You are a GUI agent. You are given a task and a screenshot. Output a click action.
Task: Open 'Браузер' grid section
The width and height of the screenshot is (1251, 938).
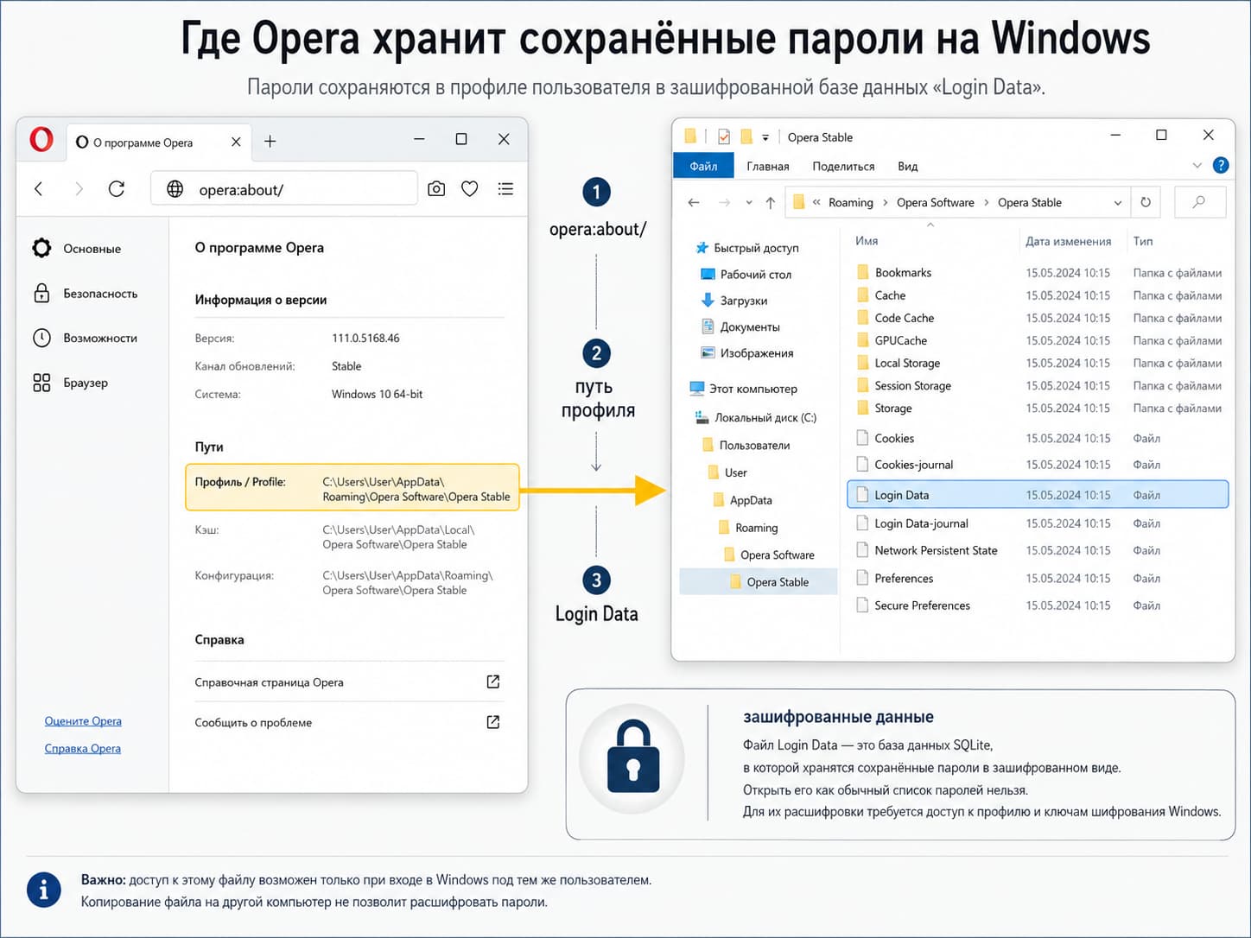[x=41, y=383]
